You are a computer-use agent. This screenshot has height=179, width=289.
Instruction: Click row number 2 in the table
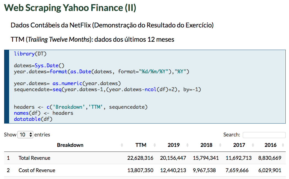point(8,170)
